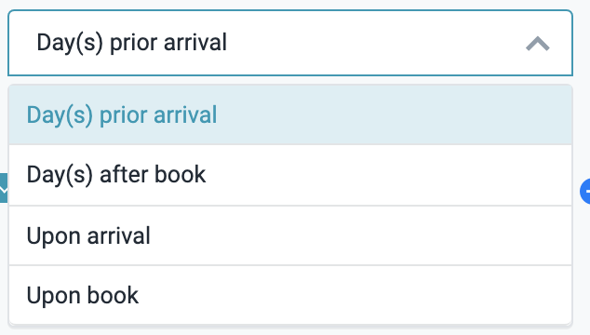Image resolution: width=590 pixels, height=335 pixels.
Task: Choose Day(s) after book from list
Action: [290, 175]
